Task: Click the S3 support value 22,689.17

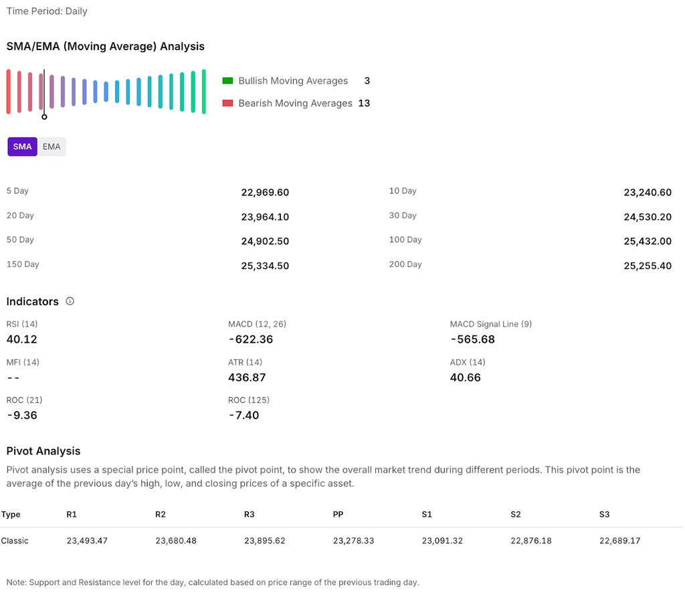Action: click(619, 541)
